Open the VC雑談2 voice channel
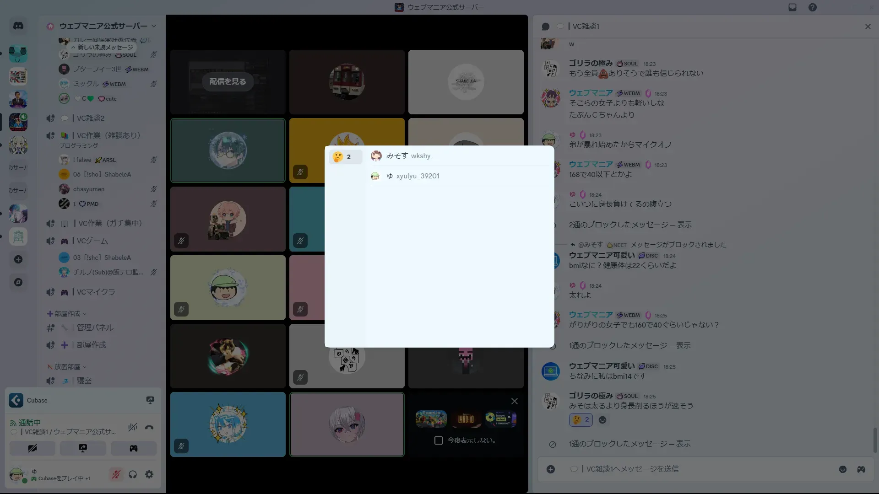879x494 pixels. pos(91,118)
